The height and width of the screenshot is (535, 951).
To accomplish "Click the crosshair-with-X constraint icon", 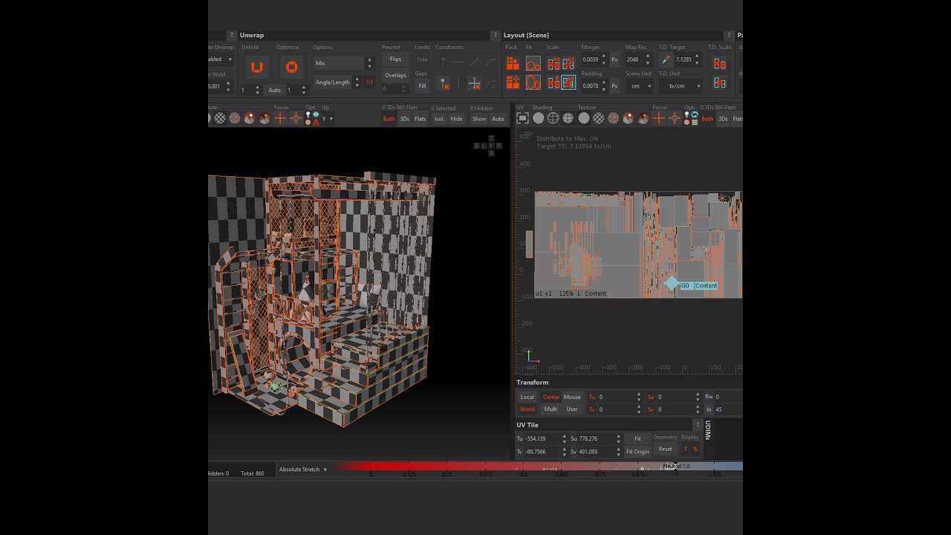I will point(474,84).
